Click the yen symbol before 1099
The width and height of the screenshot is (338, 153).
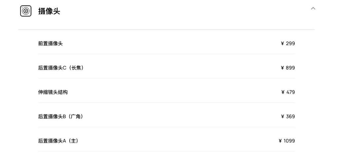coord(280,141)
